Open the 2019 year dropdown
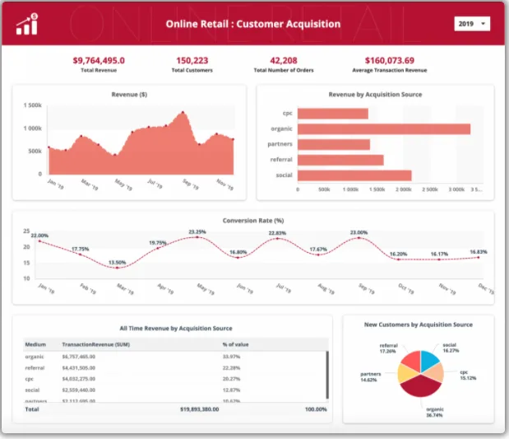The width and height of the screenshot is (509, 439). [472, 24]
